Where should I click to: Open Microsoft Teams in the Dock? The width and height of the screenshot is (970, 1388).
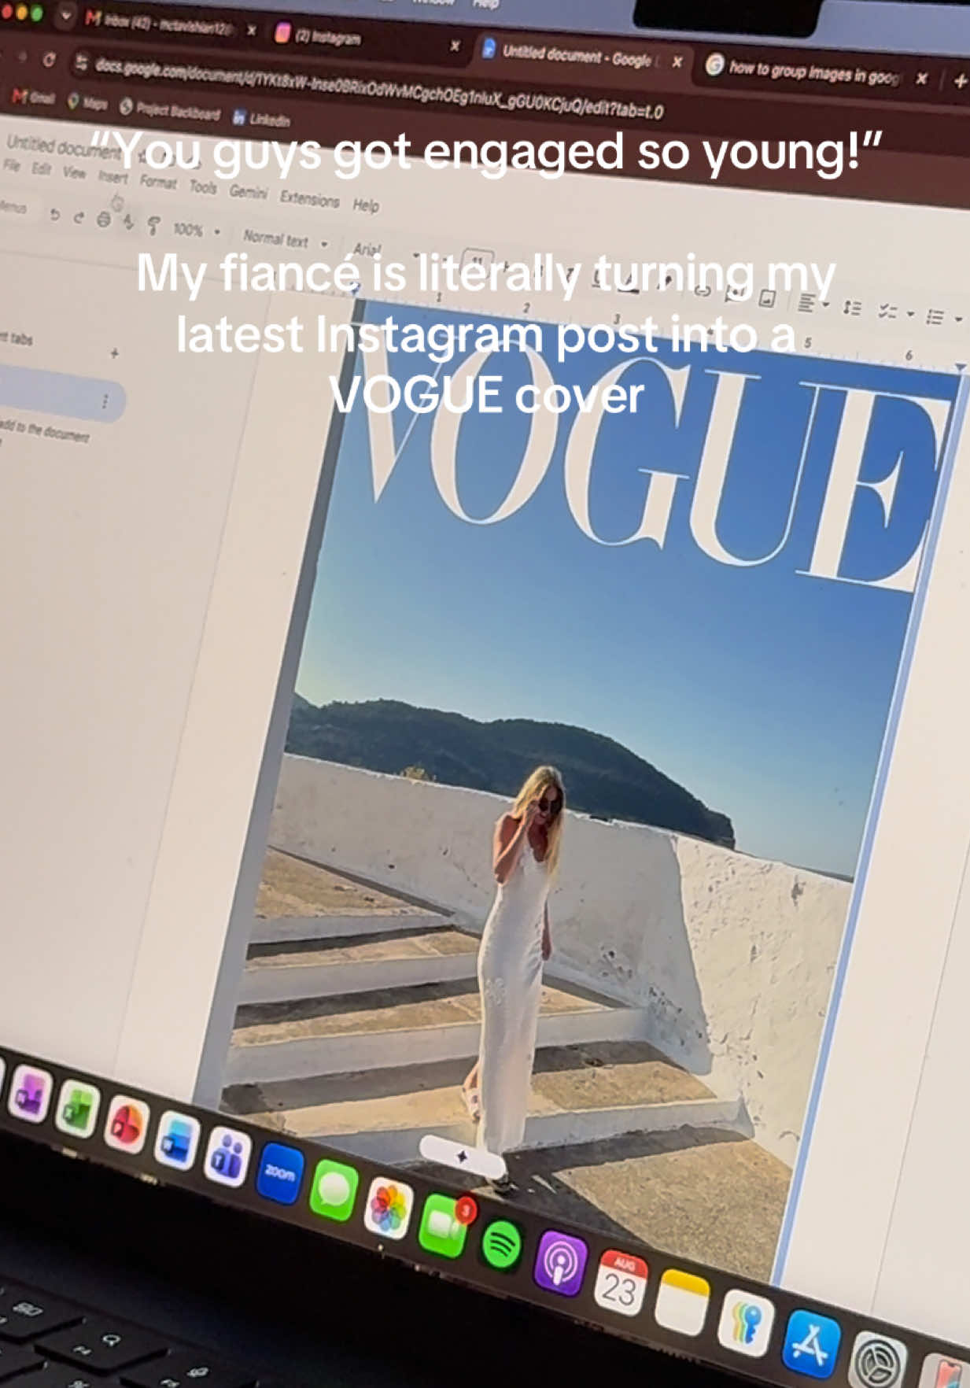click(x=227, y=1157)
